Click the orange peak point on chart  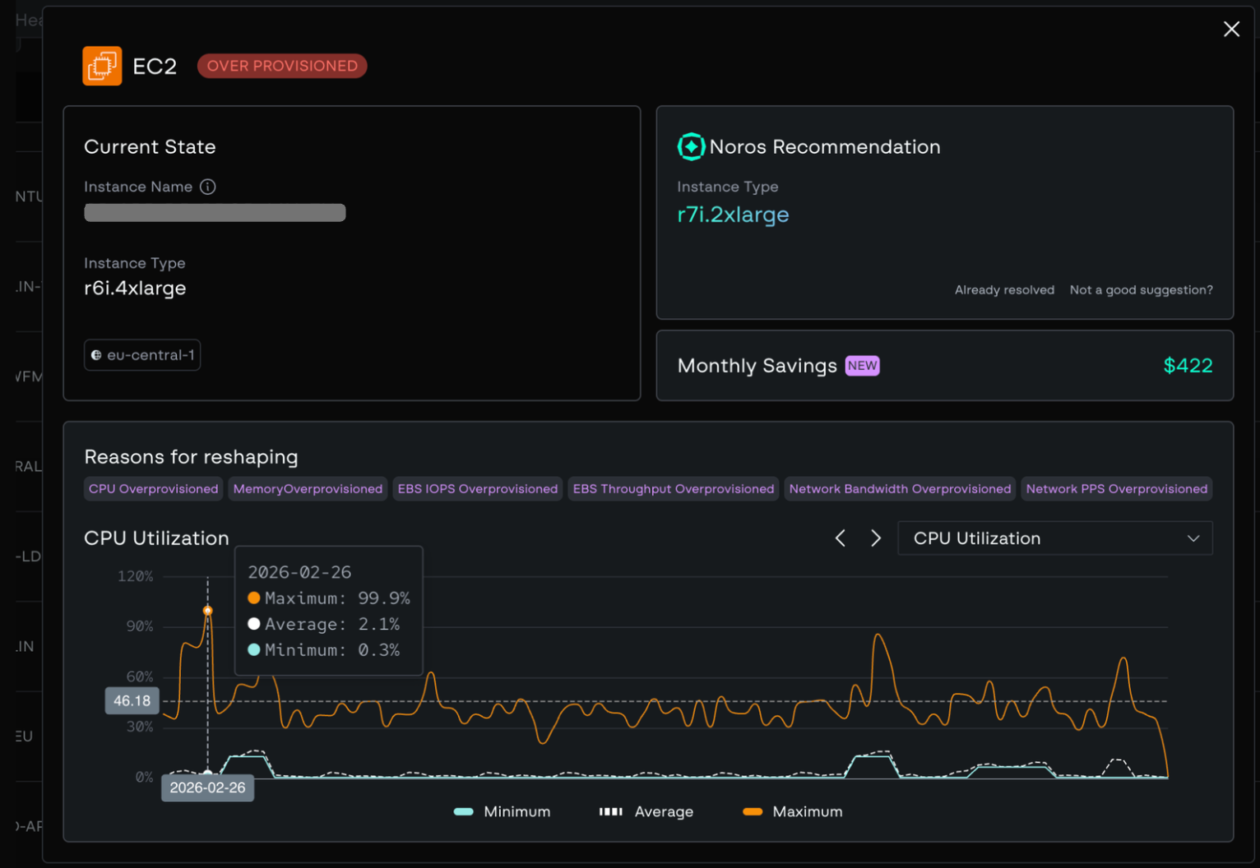point(208,611)
